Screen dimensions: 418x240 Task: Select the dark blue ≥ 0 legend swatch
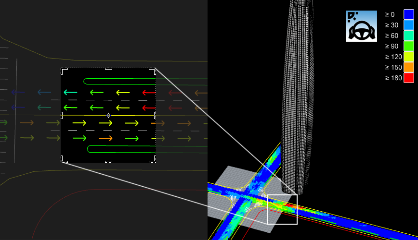click(409, 14)
